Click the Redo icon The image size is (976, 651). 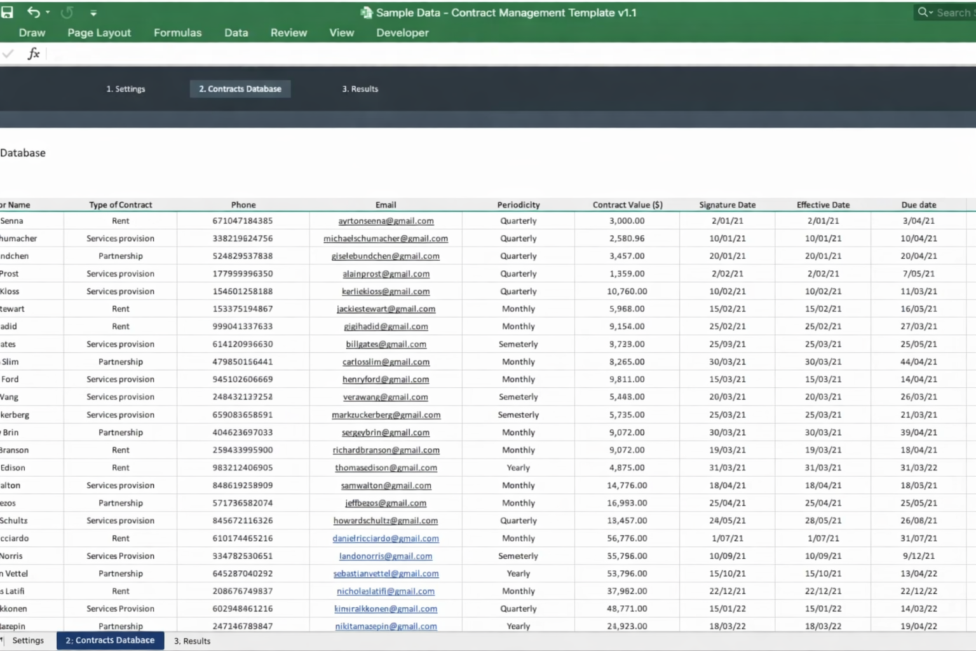(67, 12)
